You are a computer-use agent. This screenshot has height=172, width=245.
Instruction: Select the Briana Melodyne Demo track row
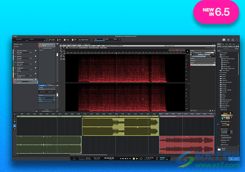point(25,81)
